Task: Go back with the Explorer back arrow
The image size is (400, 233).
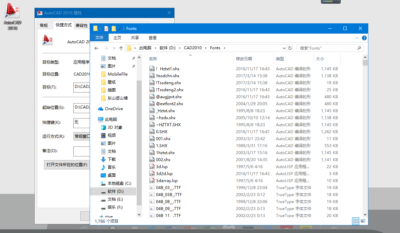Action: pos(96,48)
